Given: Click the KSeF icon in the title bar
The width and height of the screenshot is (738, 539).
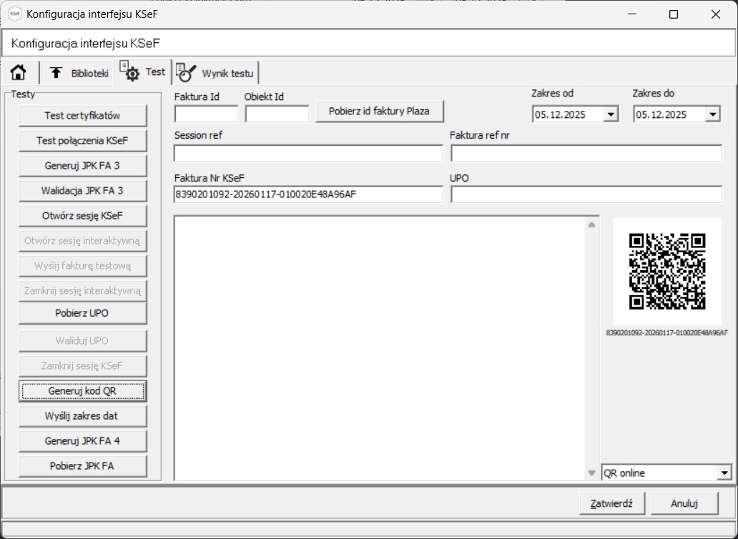Looking at the screenshot, I should point(14,14).
